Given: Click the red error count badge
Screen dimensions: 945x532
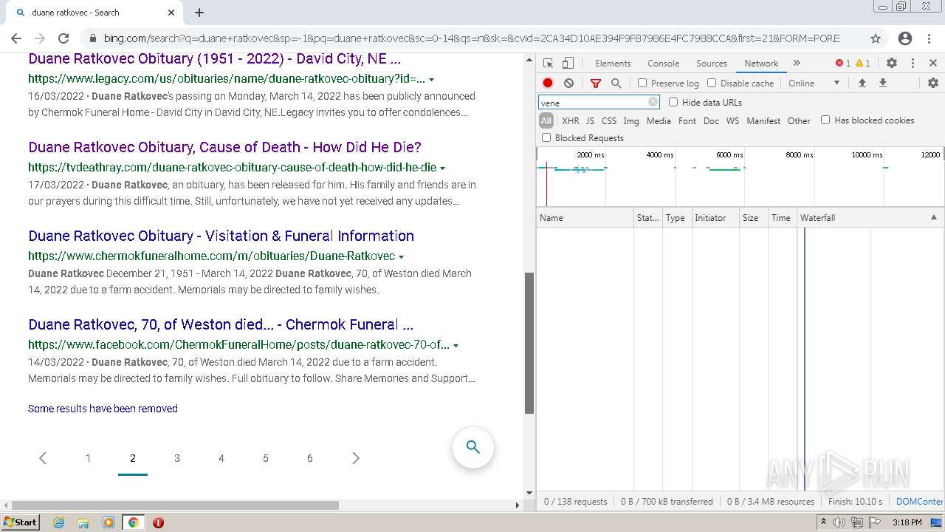Looking at the screenshot, I should tap(842, 63).
